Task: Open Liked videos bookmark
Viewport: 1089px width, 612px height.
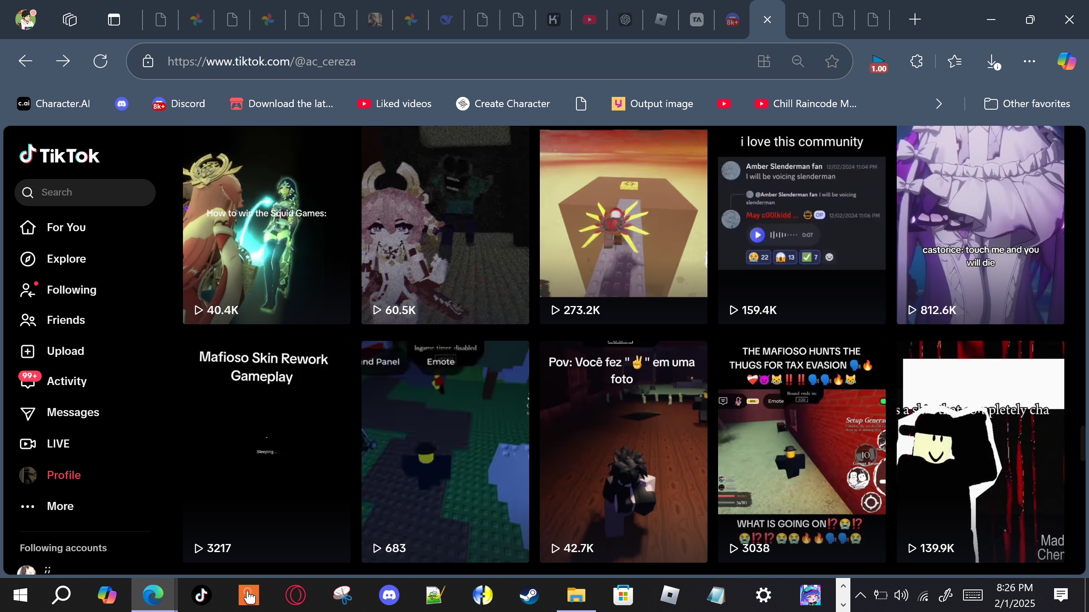Action: pyautogui.click(x=394, y=104)
